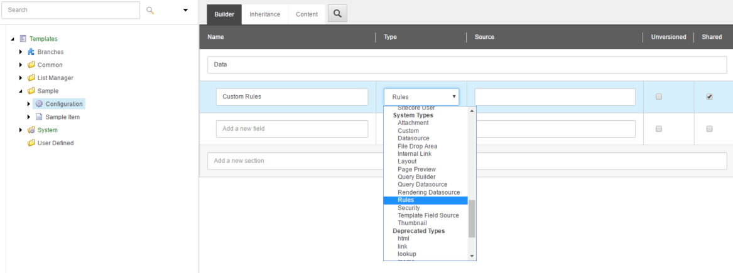This screenshot has width=733, height=273.
Task: Select the List Manager tree item label
Action: pyautogui.click(x=55, y=78)
